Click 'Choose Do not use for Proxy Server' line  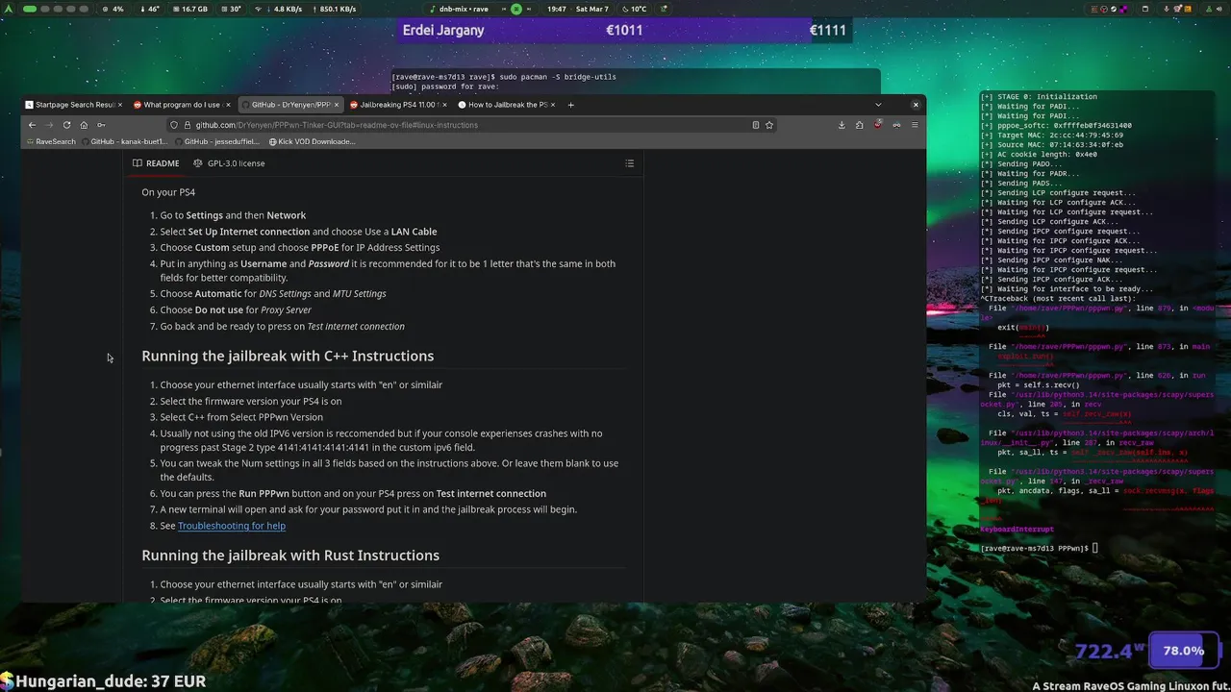(236, 310)
